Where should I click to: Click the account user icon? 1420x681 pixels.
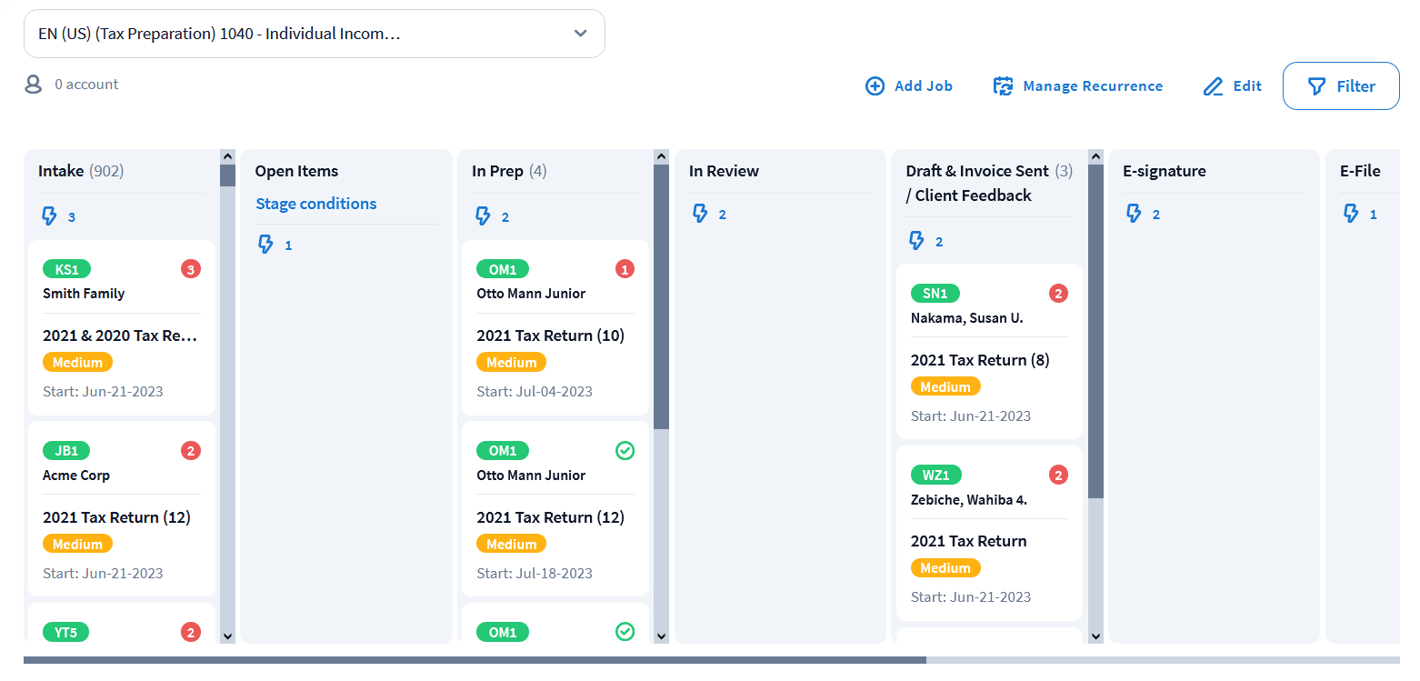34,85
